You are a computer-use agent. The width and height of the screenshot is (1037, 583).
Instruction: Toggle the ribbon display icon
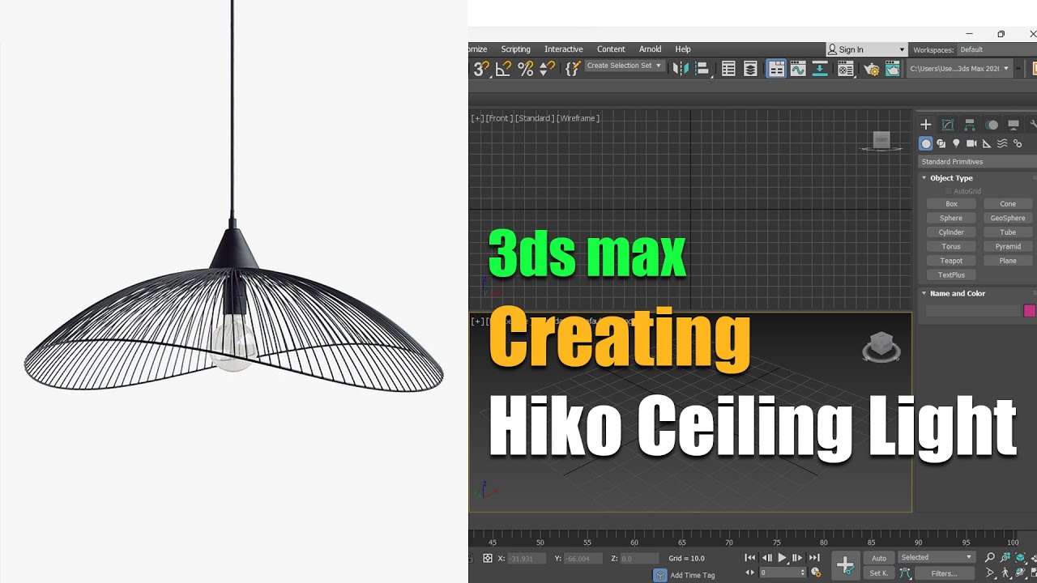tap(776, 69)
